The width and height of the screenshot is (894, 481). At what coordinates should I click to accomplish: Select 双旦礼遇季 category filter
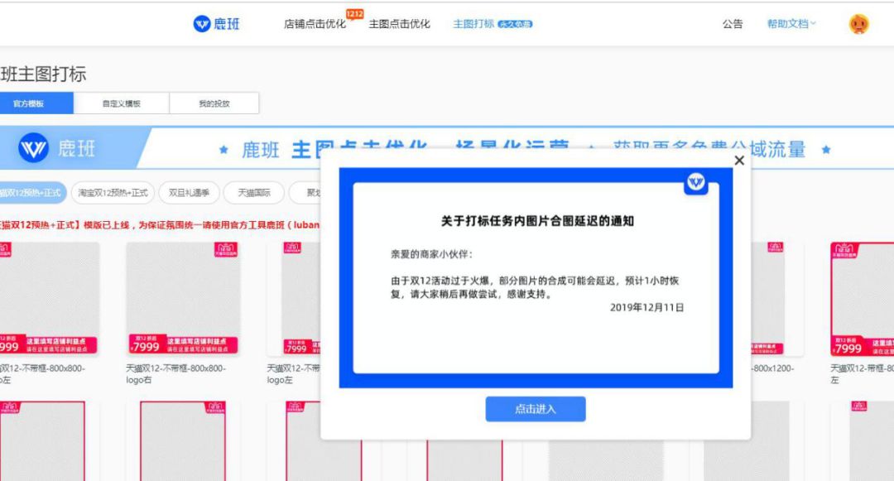[189, 193]
